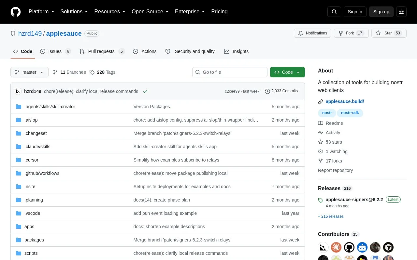The height and width of the screenshot is (260, 417).
Task: Click the .aislop folder icon
Action: point(19,120)
